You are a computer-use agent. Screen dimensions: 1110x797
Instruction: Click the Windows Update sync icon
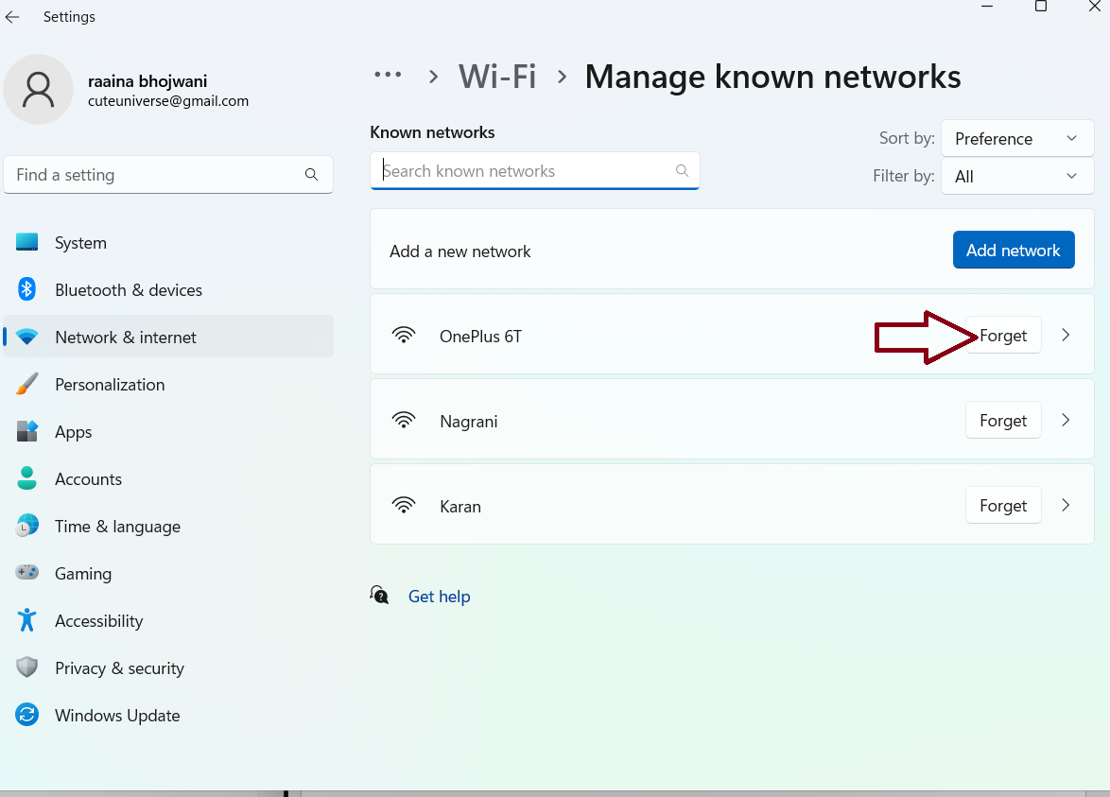[x=26, y=715]
